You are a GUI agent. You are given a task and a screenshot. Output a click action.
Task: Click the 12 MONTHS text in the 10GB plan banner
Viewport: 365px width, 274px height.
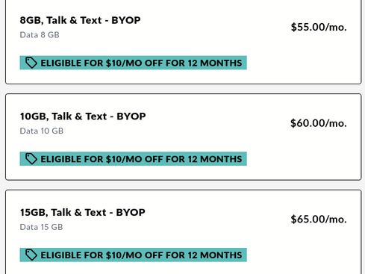[x=215, y=159]
